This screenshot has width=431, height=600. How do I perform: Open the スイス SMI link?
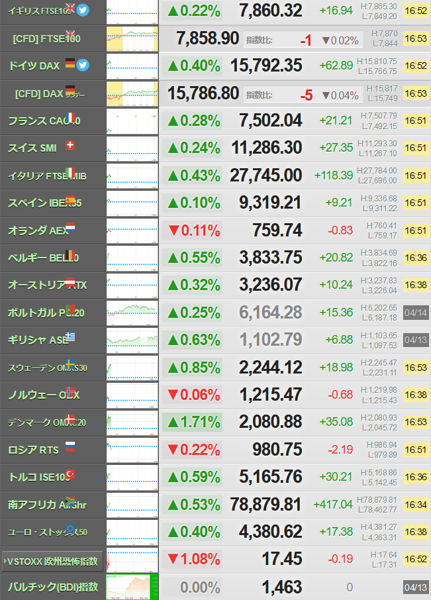pyautogui.click(x=32, y=148)
